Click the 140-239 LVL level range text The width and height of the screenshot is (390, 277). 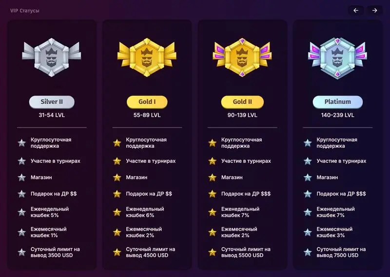(337, 116)
